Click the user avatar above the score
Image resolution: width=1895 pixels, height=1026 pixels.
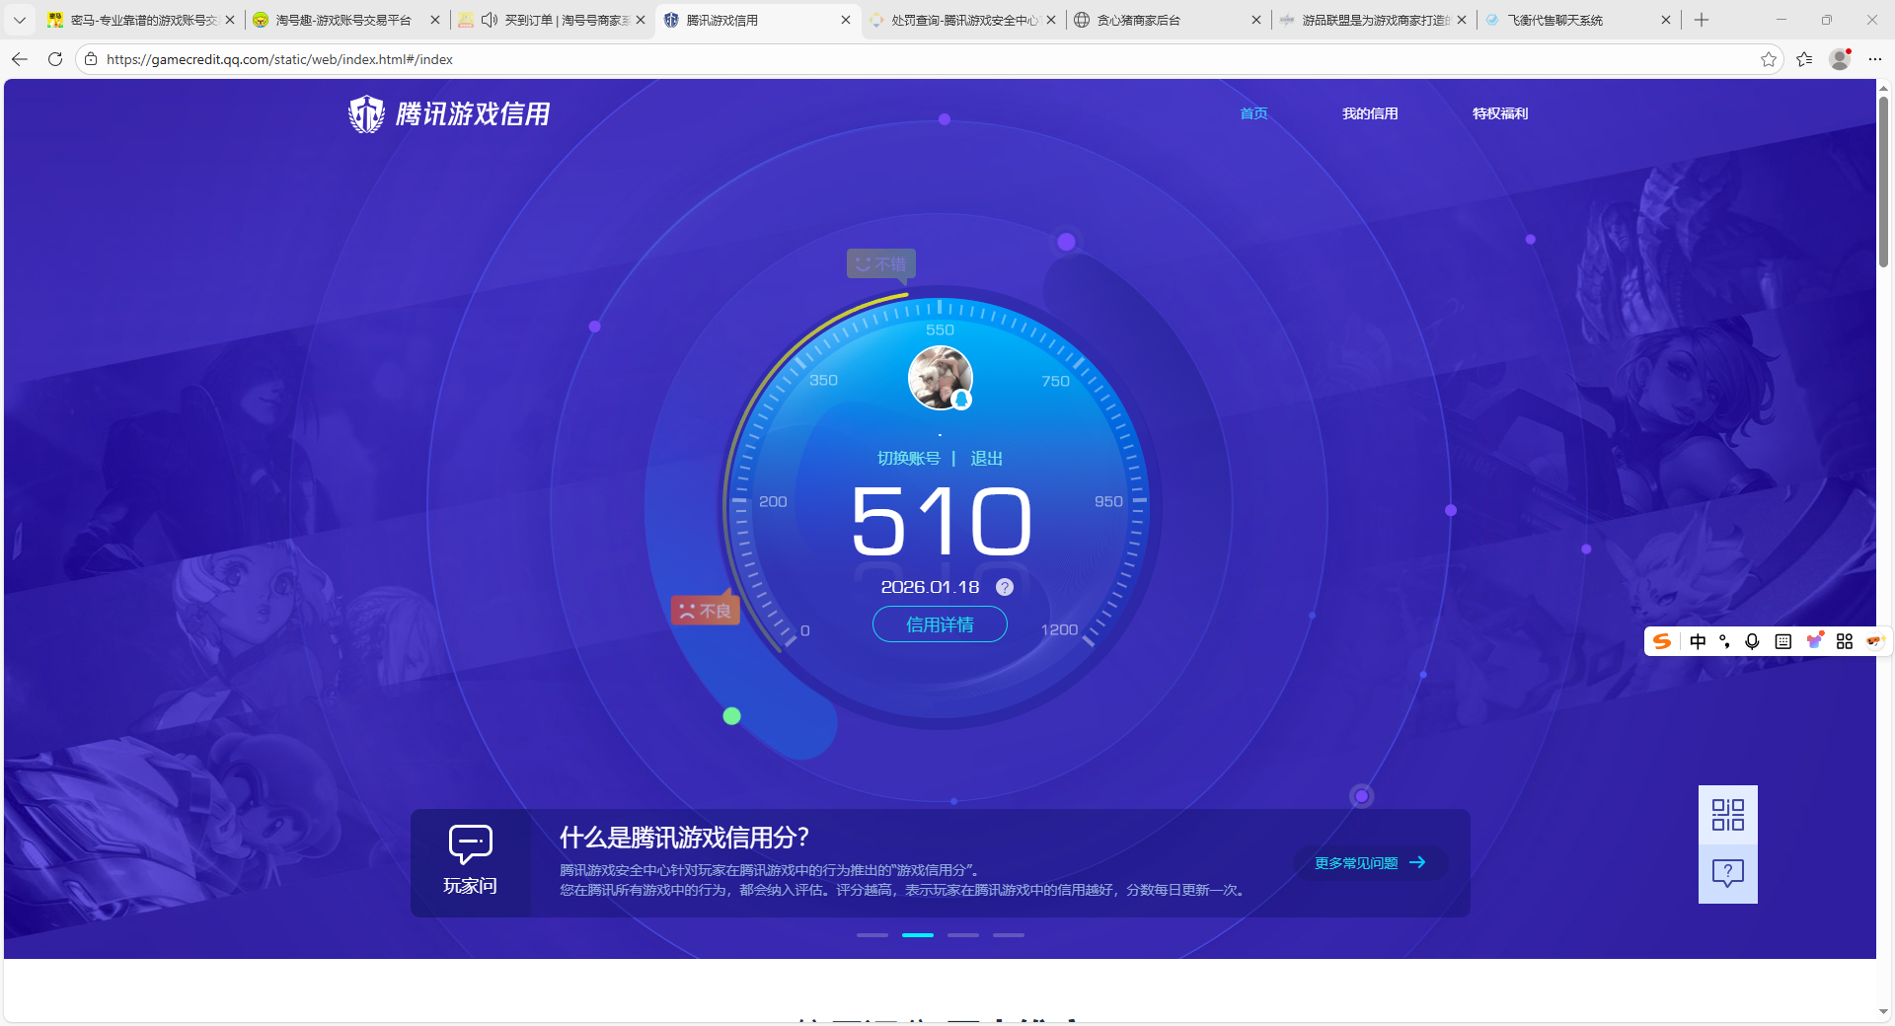(940, 378)
